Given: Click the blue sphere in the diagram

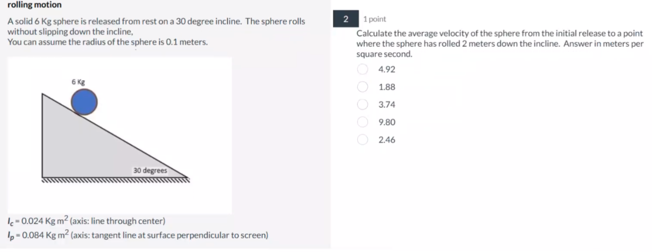Looking at the screenshot, I should pos(84,102).
